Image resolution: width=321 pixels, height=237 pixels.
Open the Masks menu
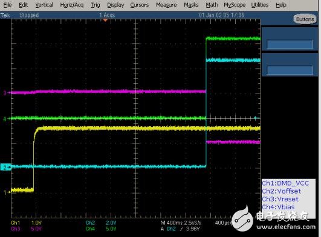[191, 5]
